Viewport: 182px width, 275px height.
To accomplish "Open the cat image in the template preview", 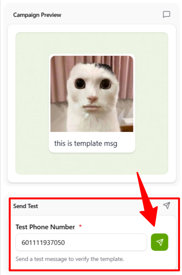I will 92,94.
